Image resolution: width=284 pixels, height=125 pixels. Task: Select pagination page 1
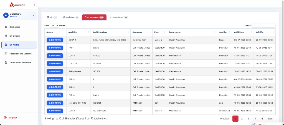click(x=235, y=119)
